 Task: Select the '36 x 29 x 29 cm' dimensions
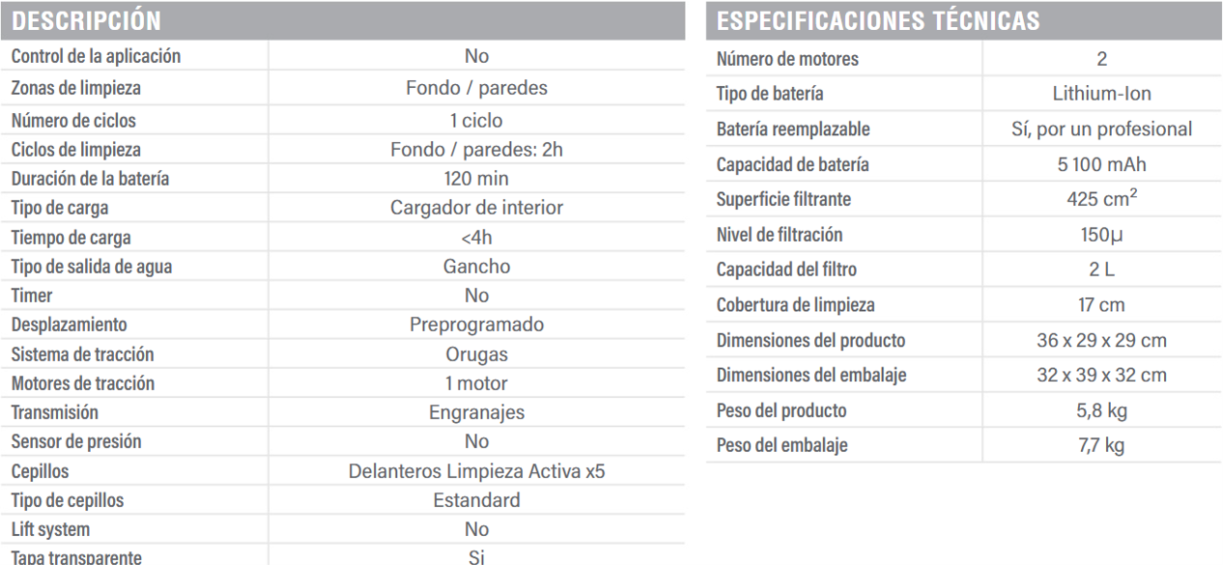point(1101,341)
